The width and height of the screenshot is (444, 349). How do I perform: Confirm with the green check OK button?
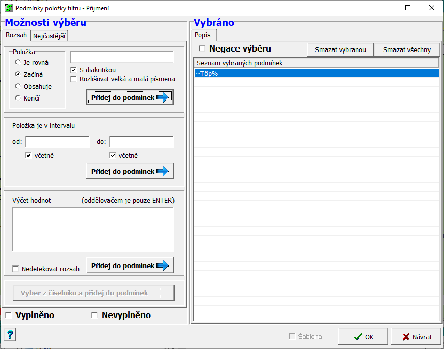(363, 337)
